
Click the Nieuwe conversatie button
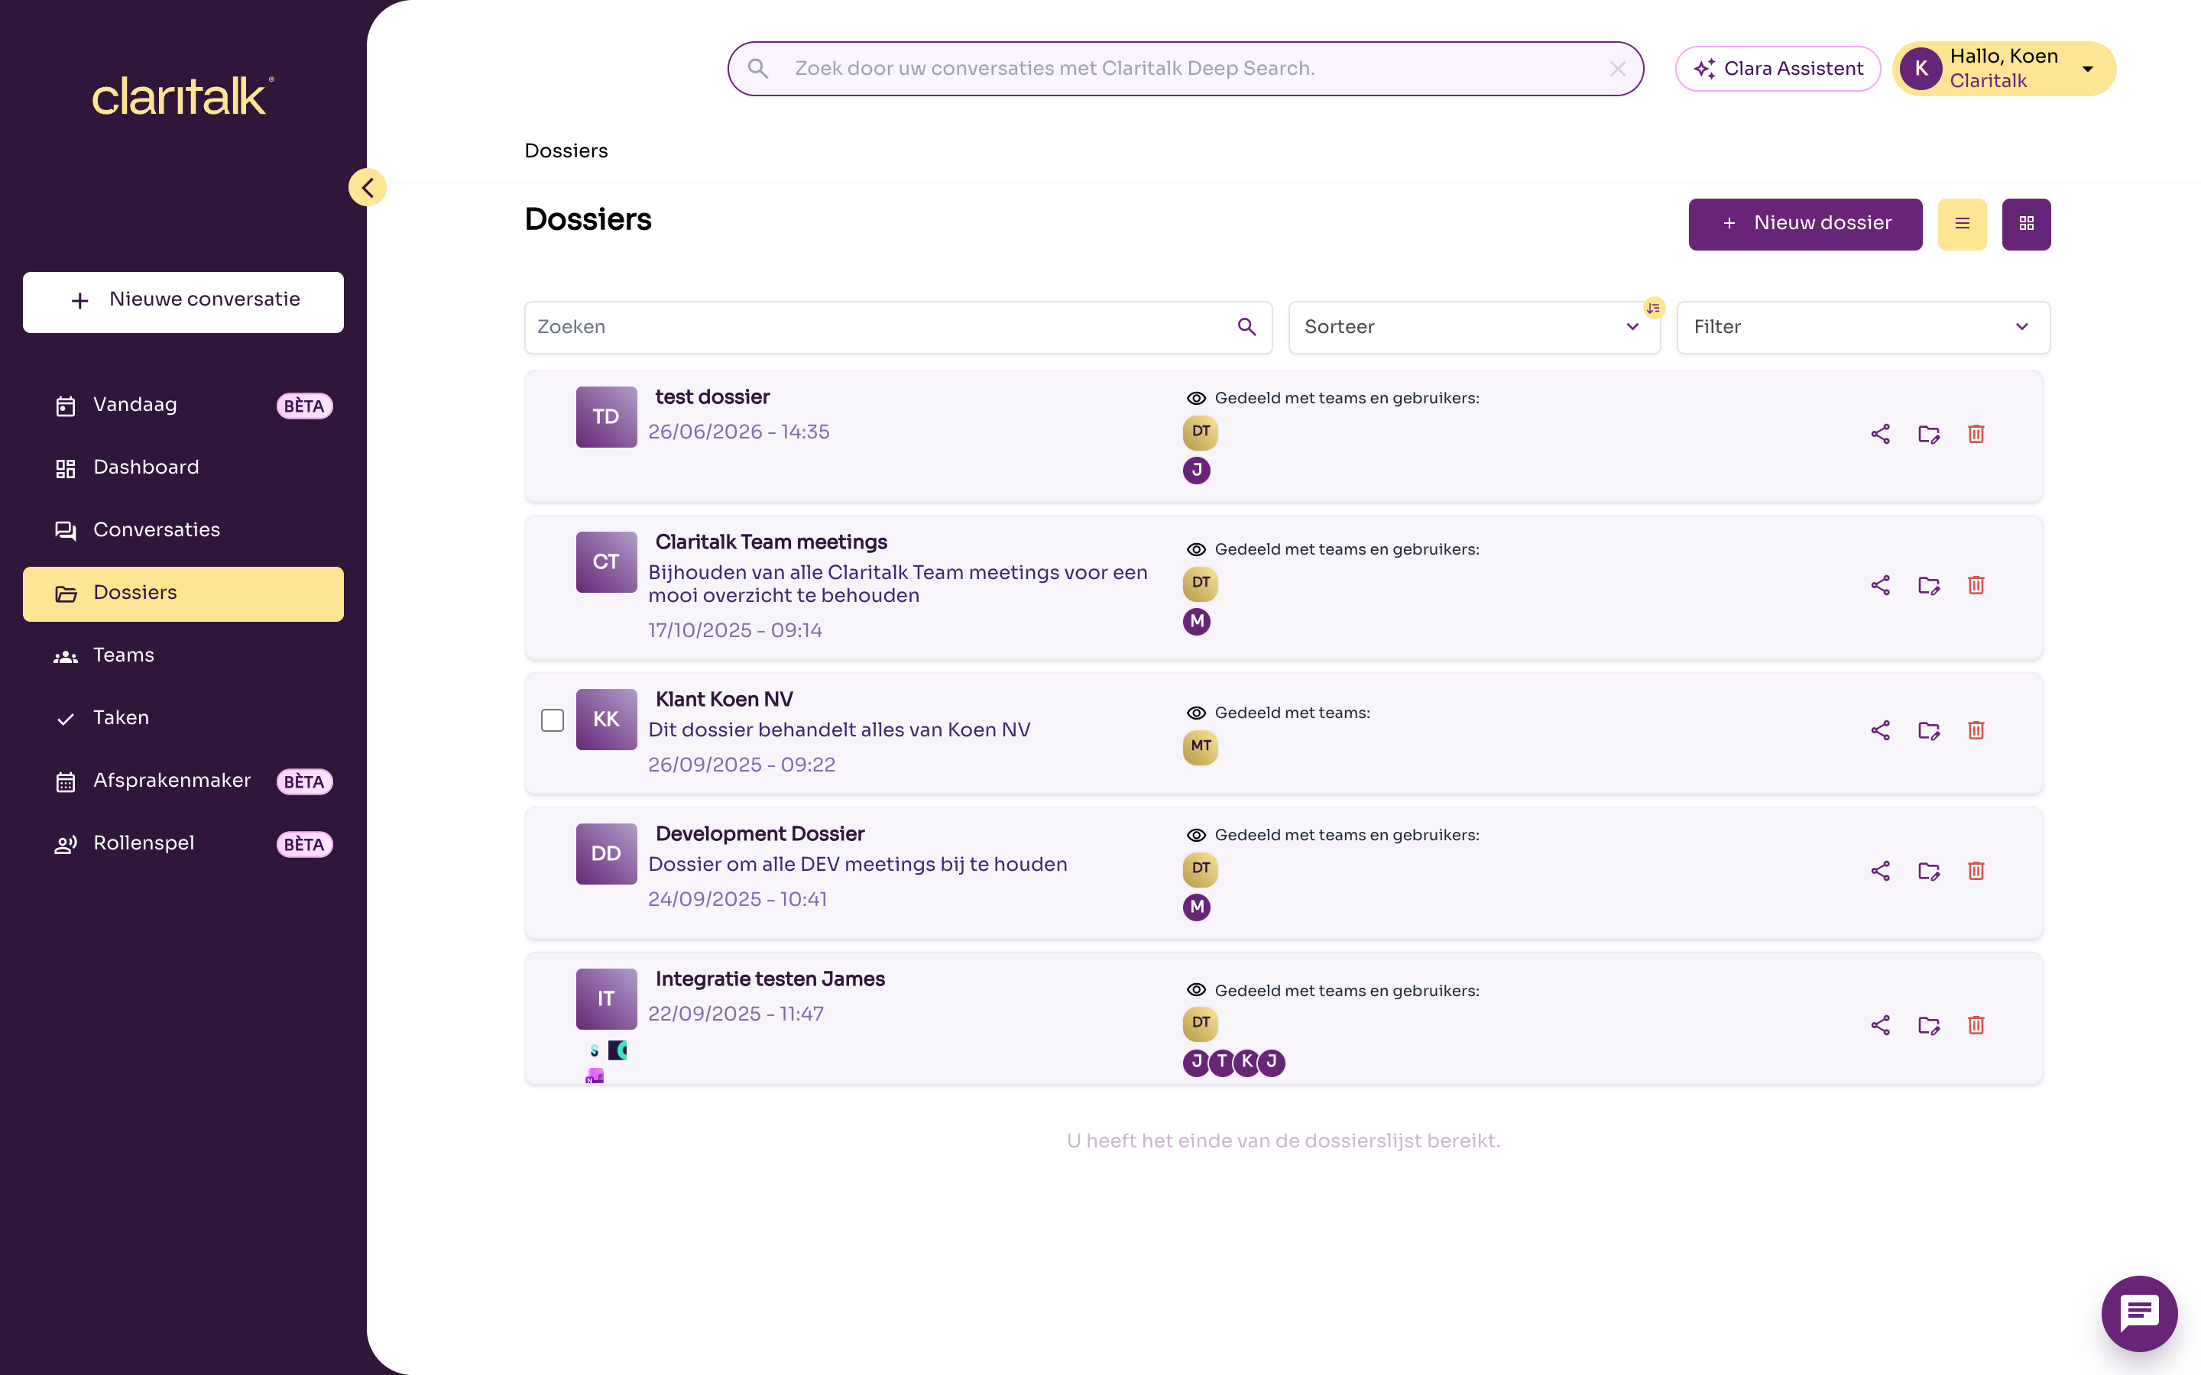click(183, 302)
